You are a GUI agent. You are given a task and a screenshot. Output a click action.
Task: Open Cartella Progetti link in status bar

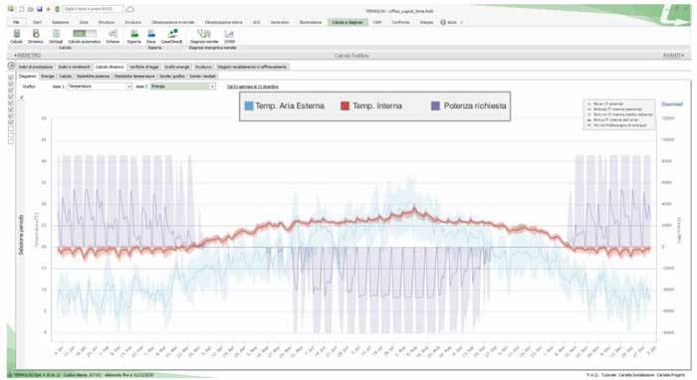point(671,375)
